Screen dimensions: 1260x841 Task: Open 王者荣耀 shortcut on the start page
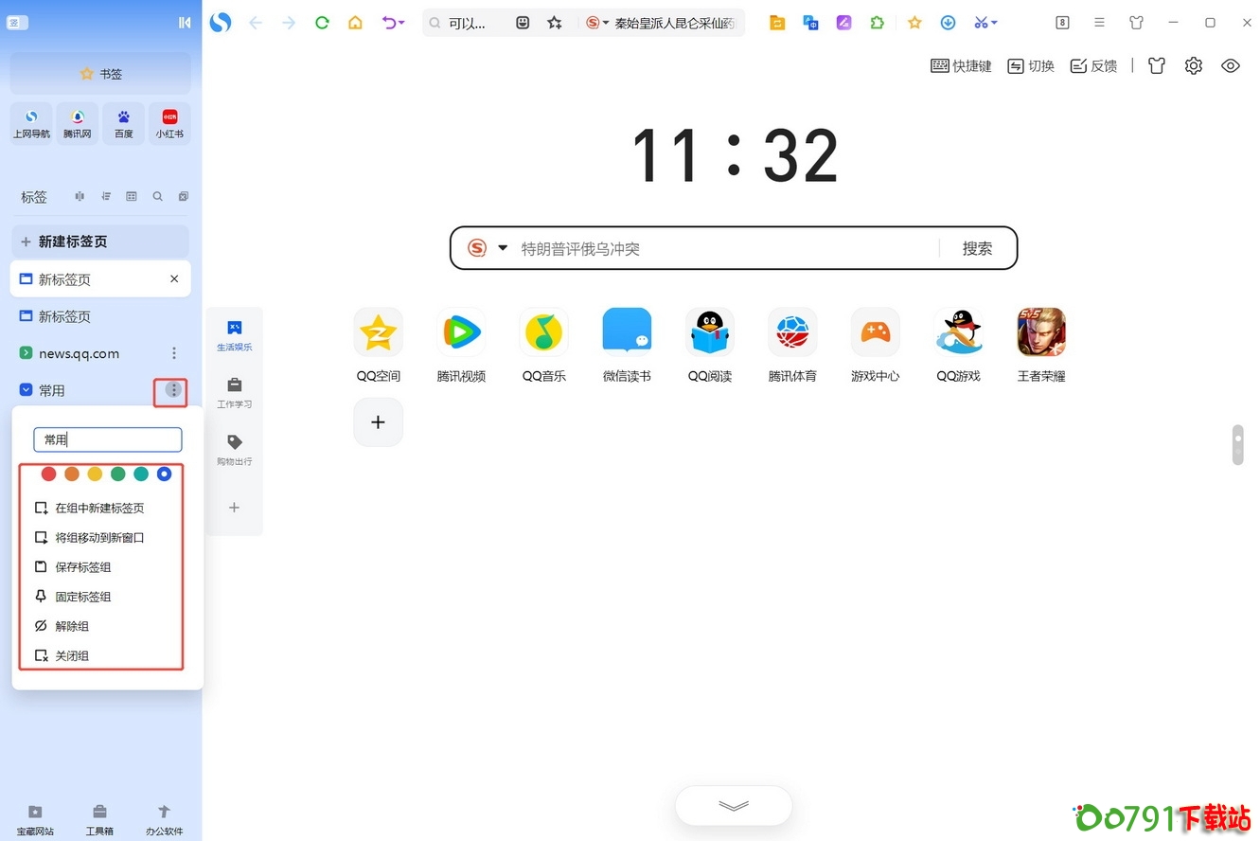1041,331
